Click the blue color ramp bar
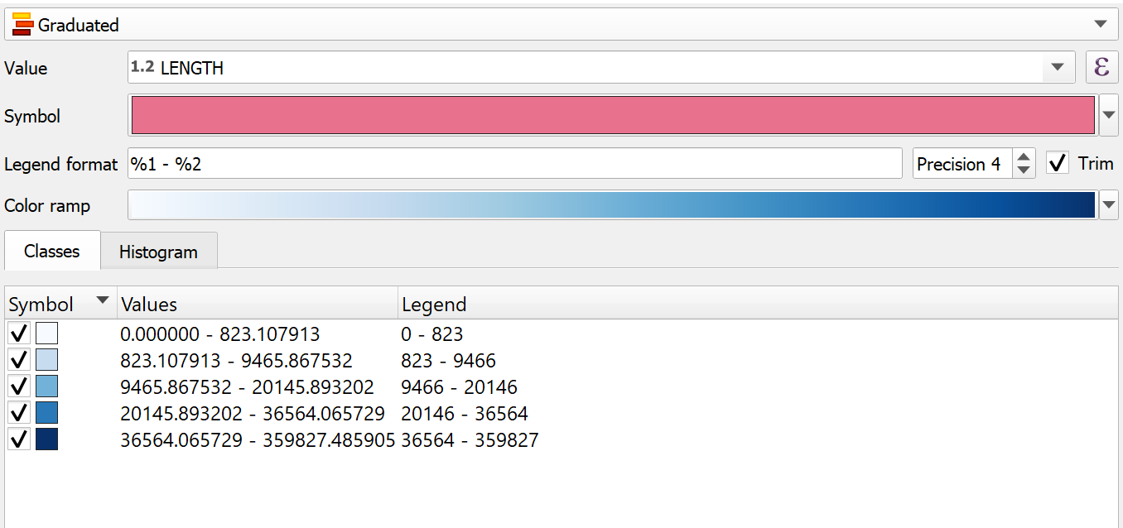1123x528 pixels. [x=613, y=206]
